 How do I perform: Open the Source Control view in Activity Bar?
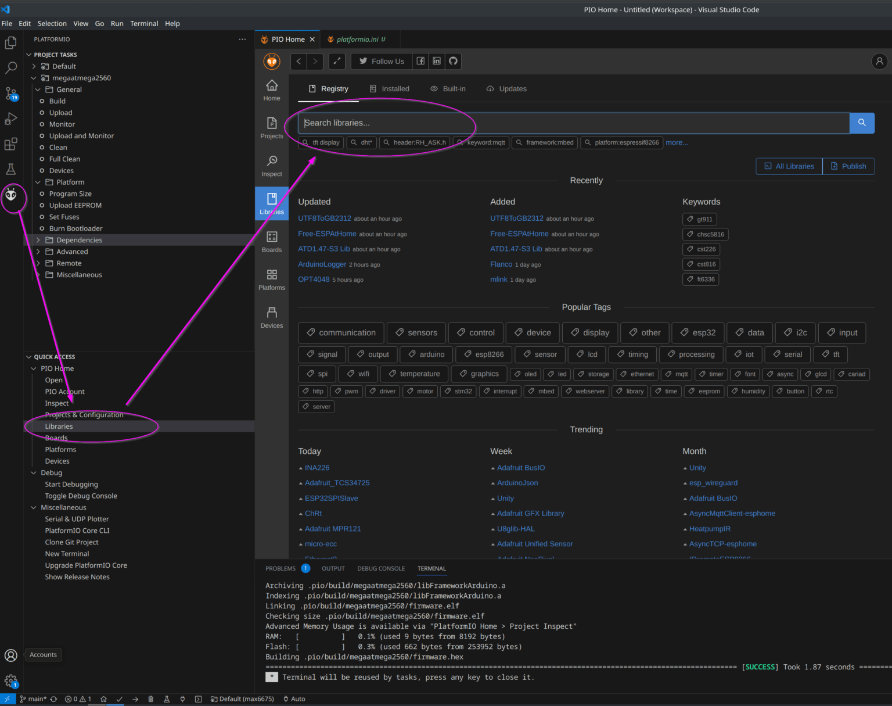click(x=10, y=94)
